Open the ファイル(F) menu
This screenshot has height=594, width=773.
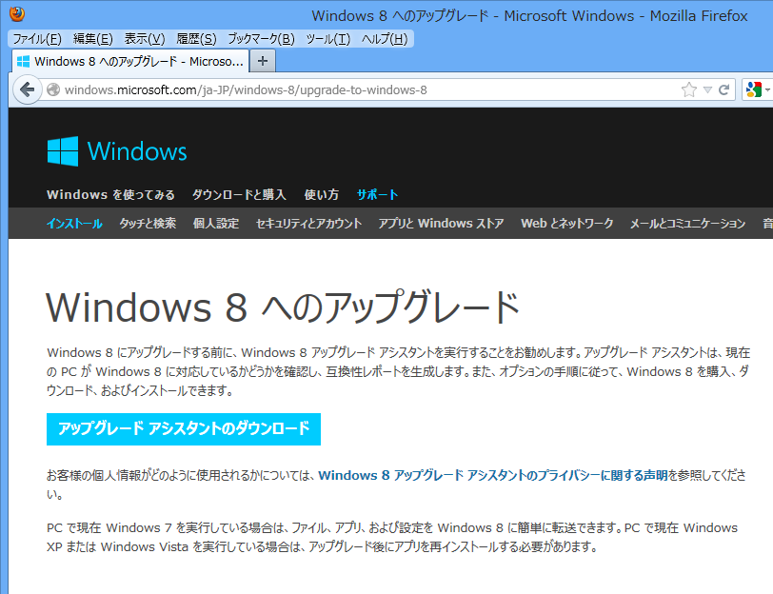pos(37,38)
